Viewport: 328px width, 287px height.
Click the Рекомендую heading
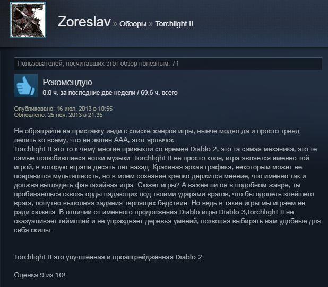[x=67, y=83]
